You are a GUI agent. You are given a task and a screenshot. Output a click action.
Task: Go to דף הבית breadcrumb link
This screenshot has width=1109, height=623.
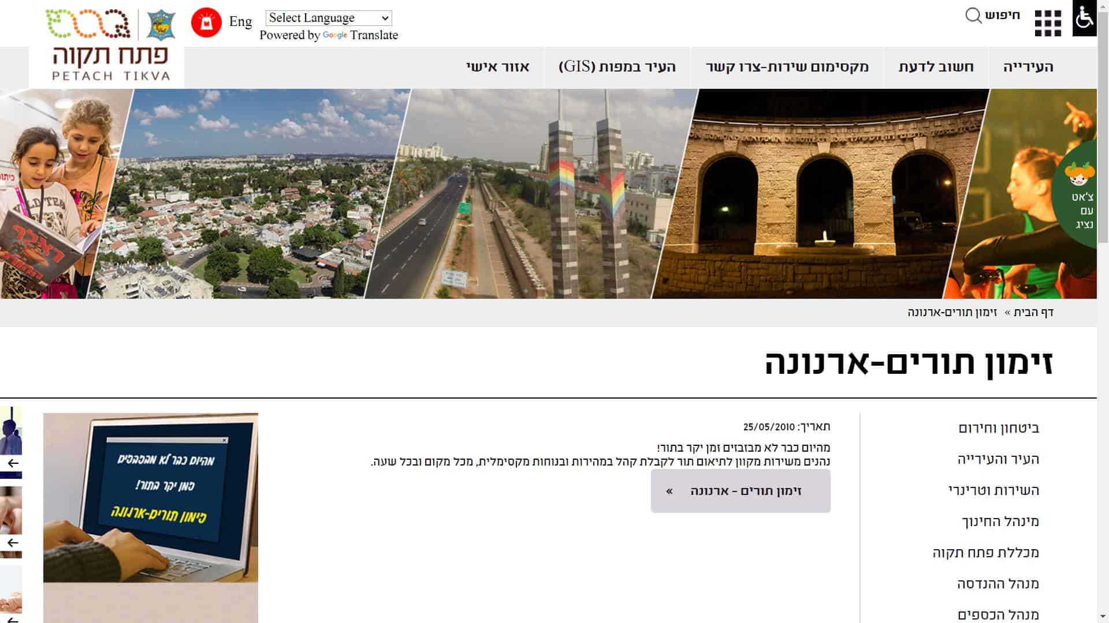(1034, 312)
